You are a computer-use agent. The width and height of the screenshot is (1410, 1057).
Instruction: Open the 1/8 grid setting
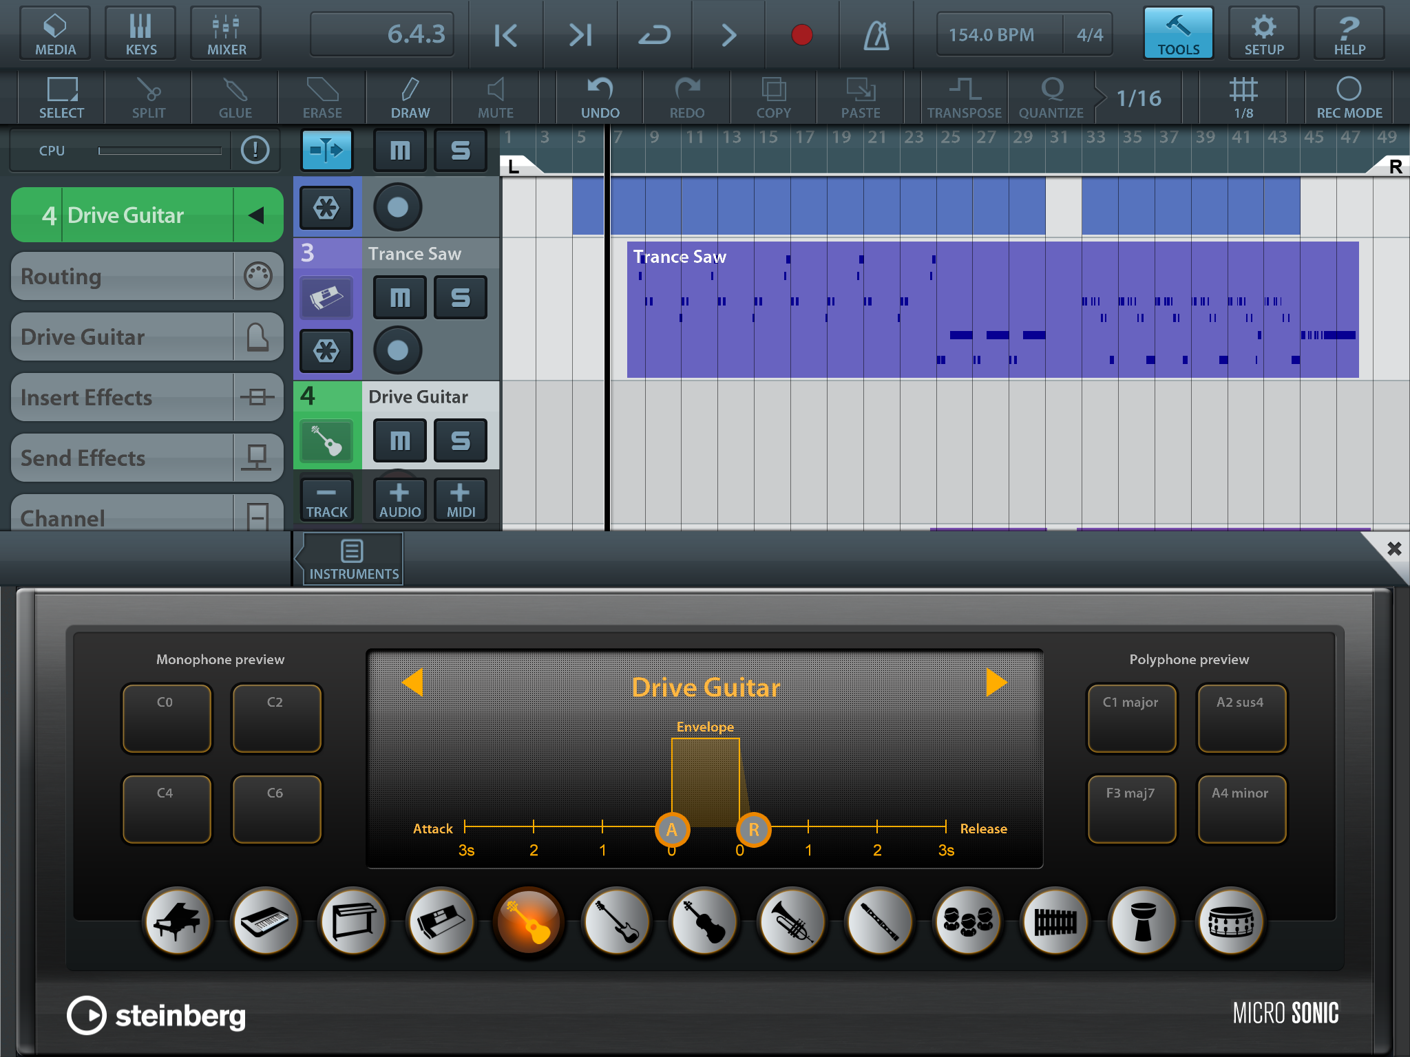1243,98
